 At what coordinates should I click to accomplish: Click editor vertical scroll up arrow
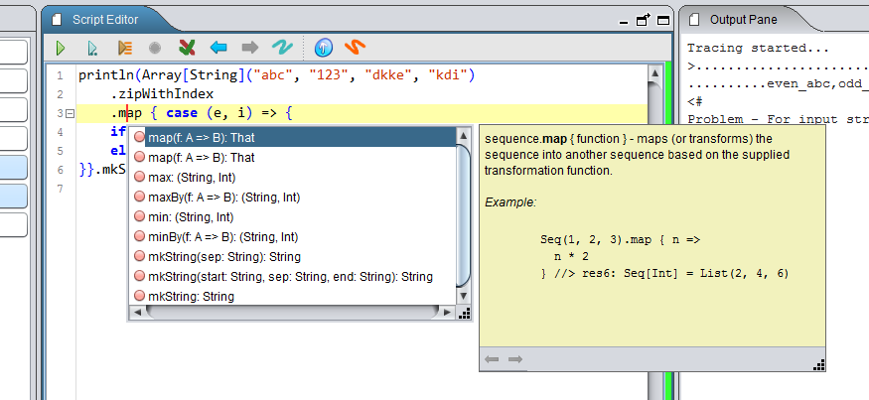[x=654, y=73]
